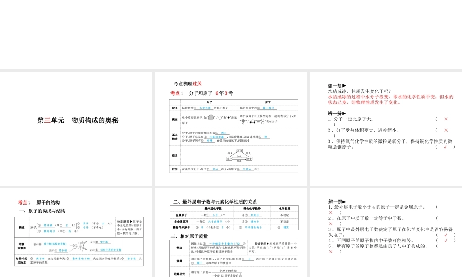The height and width of the screenshot is (277, 462).
Task: Click the heading 三、相对原子质量
Action: click(x=189, y=236)
